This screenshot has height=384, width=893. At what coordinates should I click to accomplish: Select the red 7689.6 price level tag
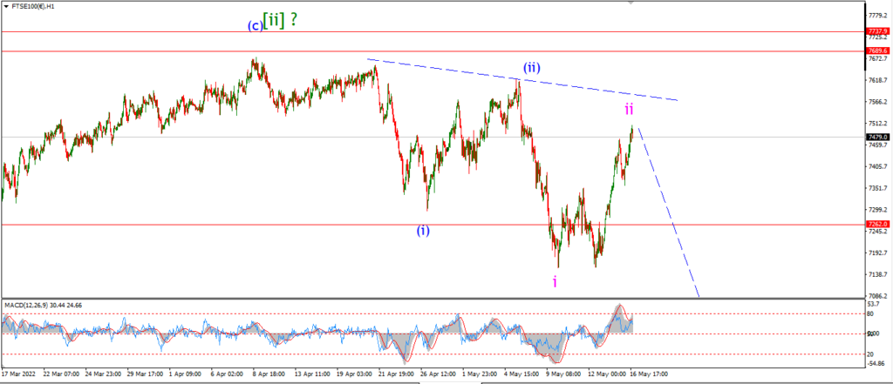pos(877,50)
